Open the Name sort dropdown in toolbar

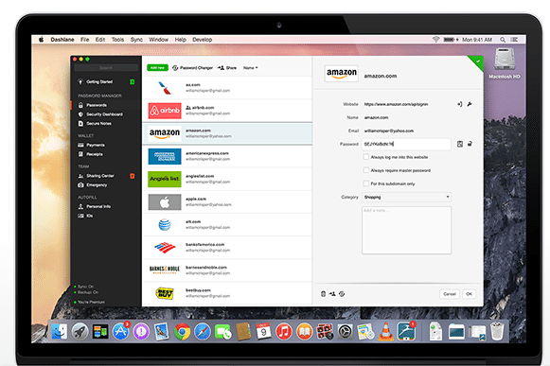click(251, 68)
